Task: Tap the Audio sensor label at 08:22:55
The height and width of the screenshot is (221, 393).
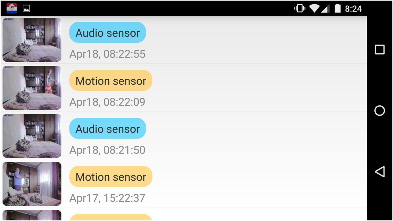Action: pos(107,33)
